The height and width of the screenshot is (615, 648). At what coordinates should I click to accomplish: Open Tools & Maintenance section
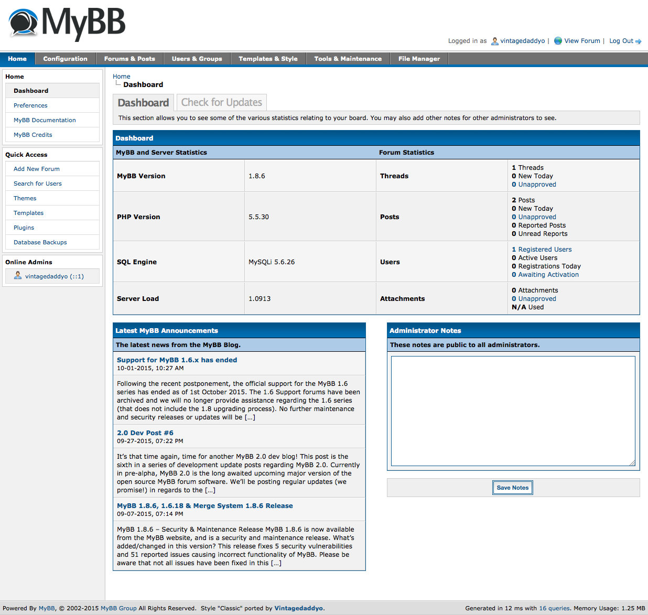(348, 59)
